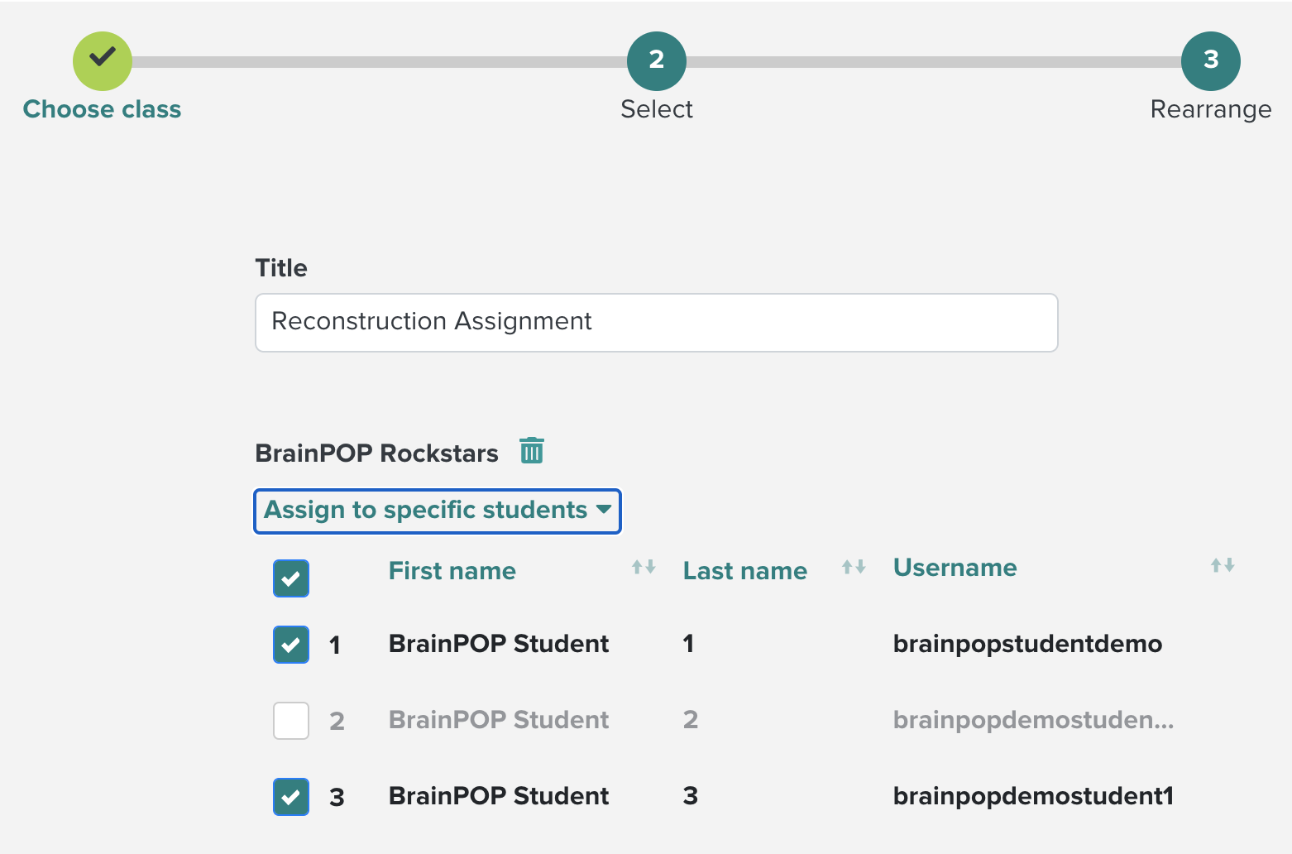This screenshot has height=854, width=1292.
Task: Click the Choose class step label
Action: pyautogui.click(x=103, y=109)
